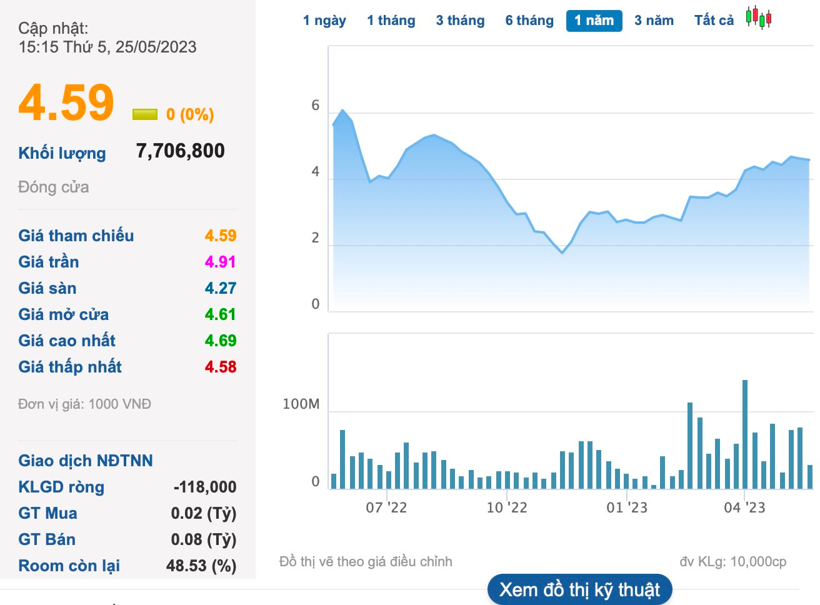Click the yellow unchanged-price indicator

pos(145,114)
